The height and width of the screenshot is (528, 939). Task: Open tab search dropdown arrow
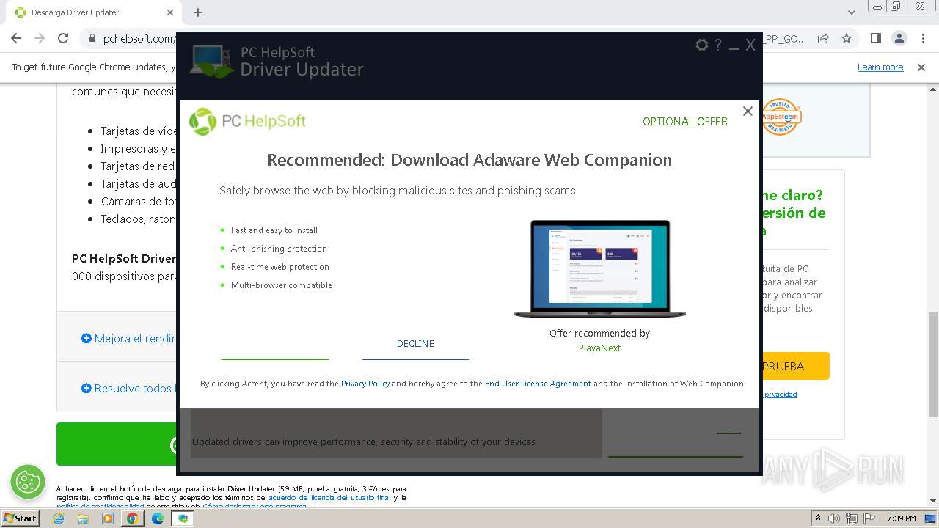[851, 12]
